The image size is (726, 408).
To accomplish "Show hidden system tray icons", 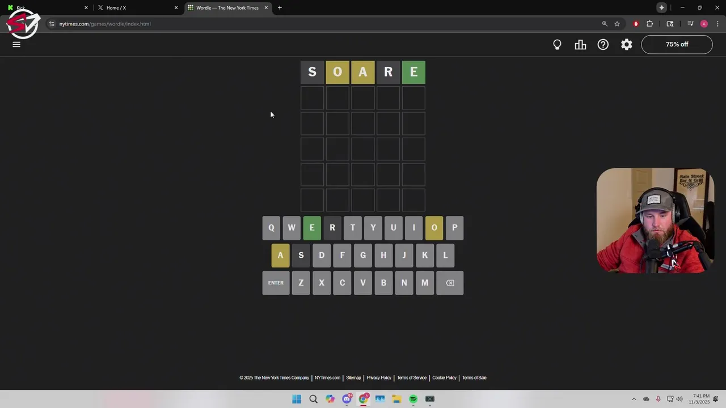I will pos(634,399).
